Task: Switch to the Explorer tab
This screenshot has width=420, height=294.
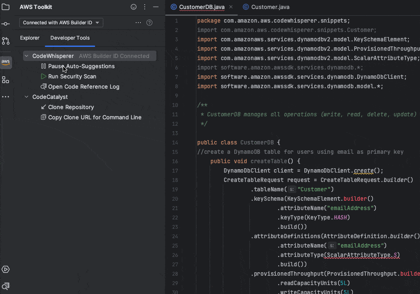Action: tap(30, 38)
